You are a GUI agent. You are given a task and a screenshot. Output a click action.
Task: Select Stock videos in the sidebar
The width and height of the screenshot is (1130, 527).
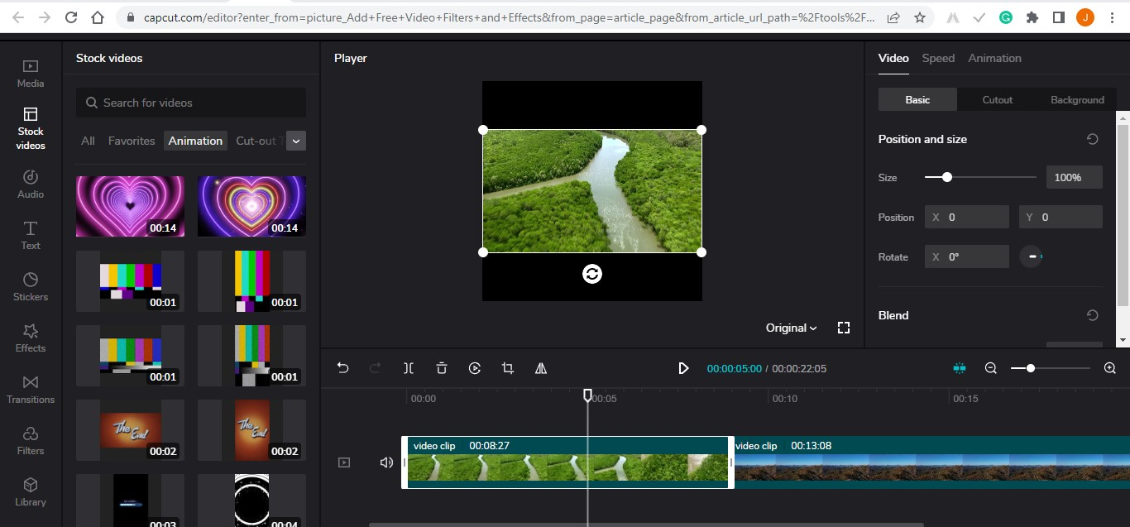pos(31,128)
